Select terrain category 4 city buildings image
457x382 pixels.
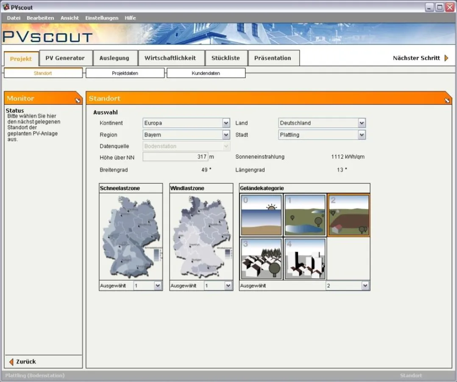[x=305, y=258]
